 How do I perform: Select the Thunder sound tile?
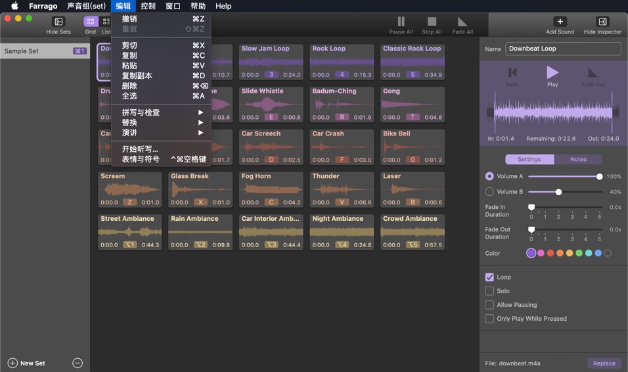pyautogui.click(x=342, y=189)
